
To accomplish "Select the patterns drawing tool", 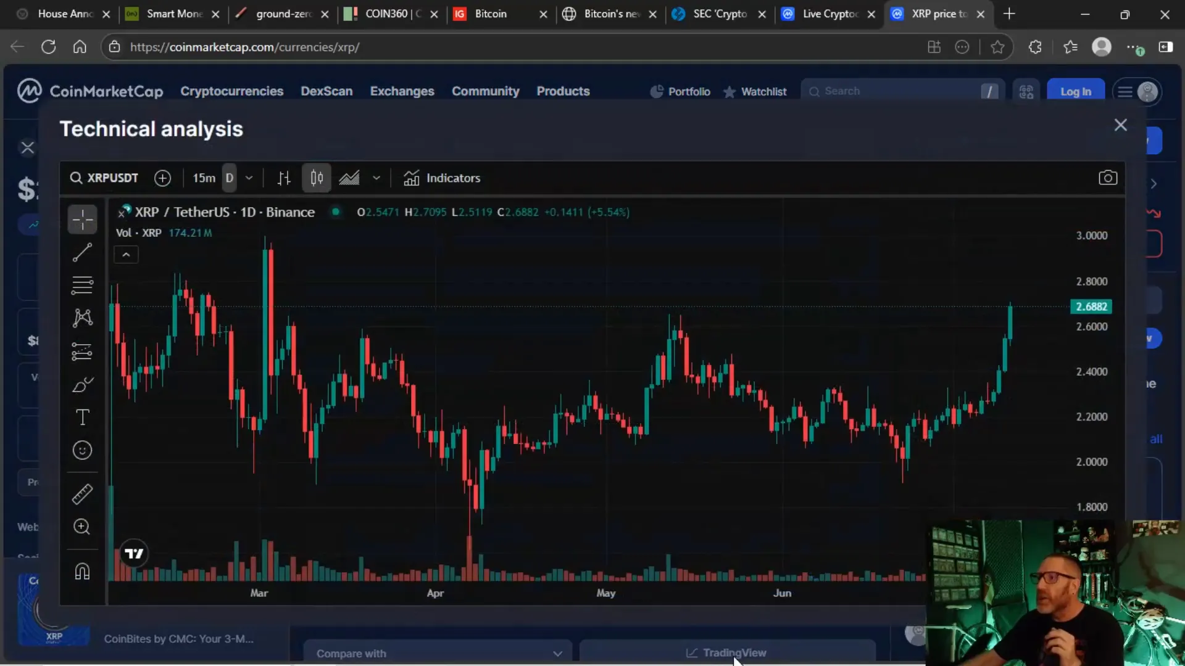I will click(x=82, y=318).
